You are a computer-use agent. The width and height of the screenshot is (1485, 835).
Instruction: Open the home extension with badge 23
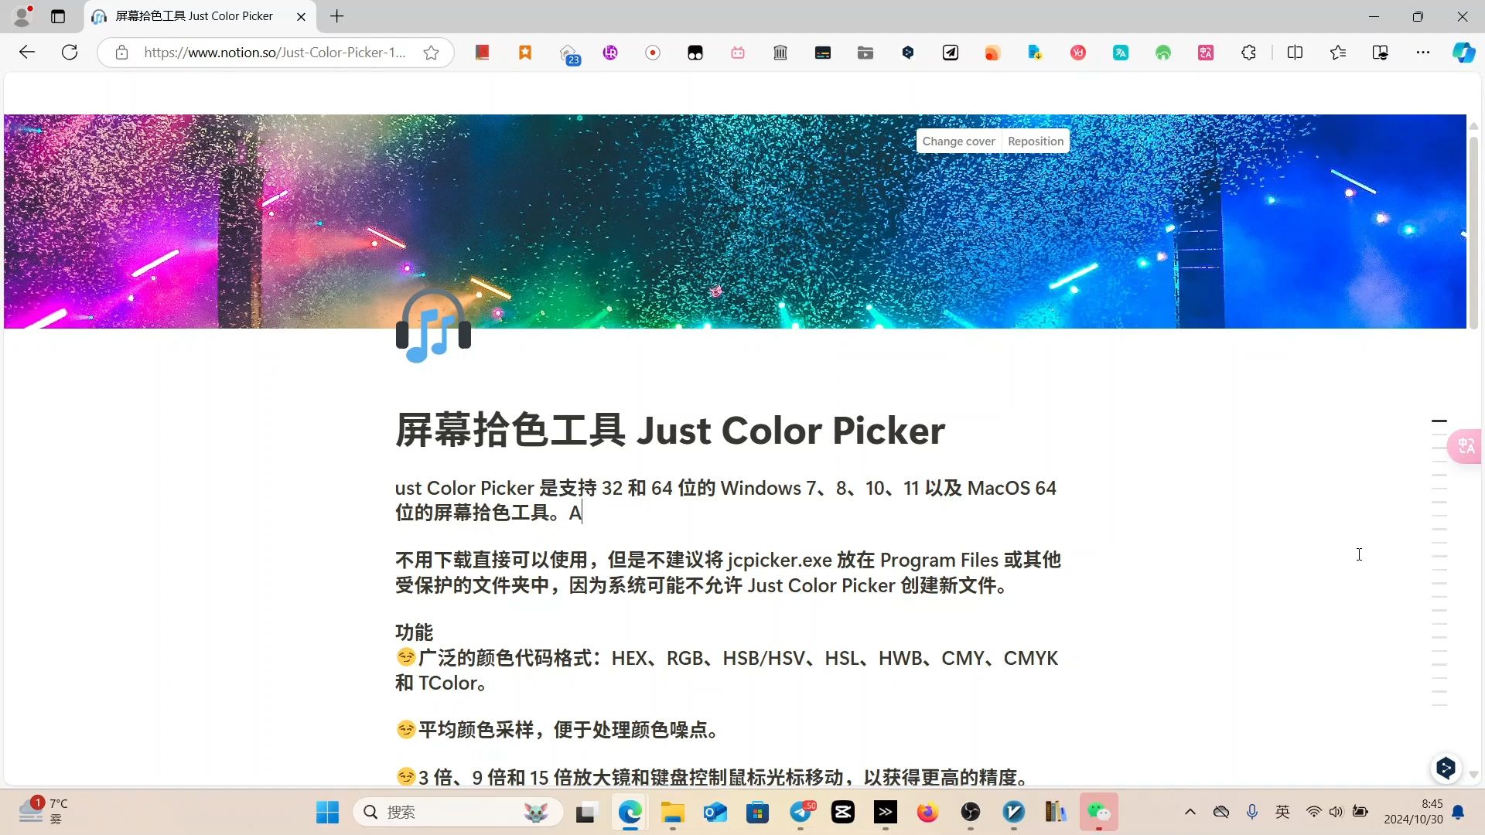(569, 54)
